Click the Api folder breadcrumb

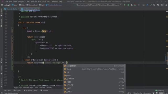pyautogui.click(x=41, y=5)
